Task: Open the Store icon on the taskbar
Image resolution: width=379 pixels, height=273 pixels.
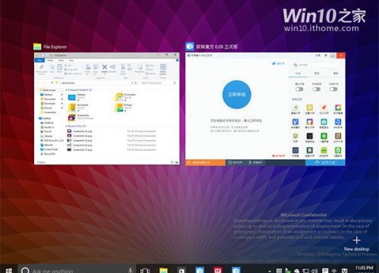Action: pyautogui.click(x=181, y=270)
